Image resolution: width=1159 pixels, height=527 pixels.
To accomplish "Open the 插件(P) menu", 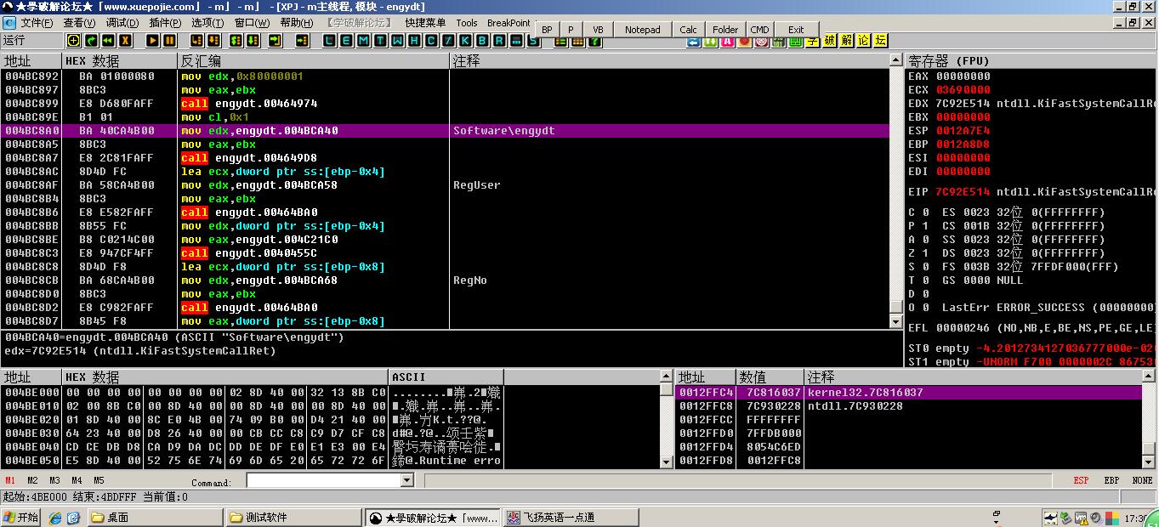I will click(x=165, y=23).
